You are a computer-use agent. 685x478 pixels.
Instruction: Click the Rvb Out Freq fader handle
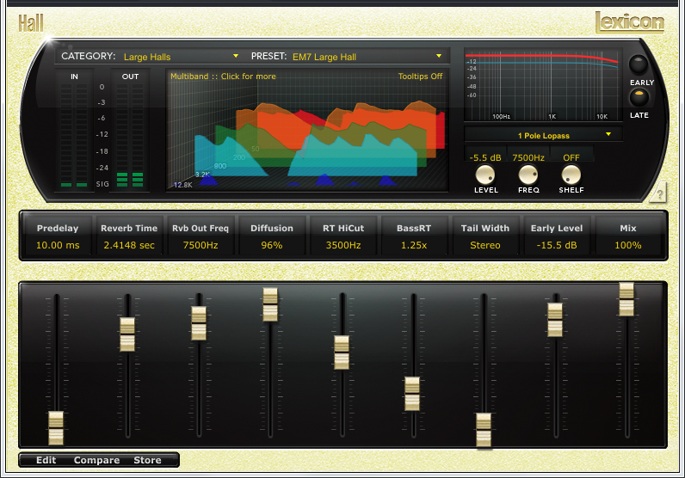point(199,323)
